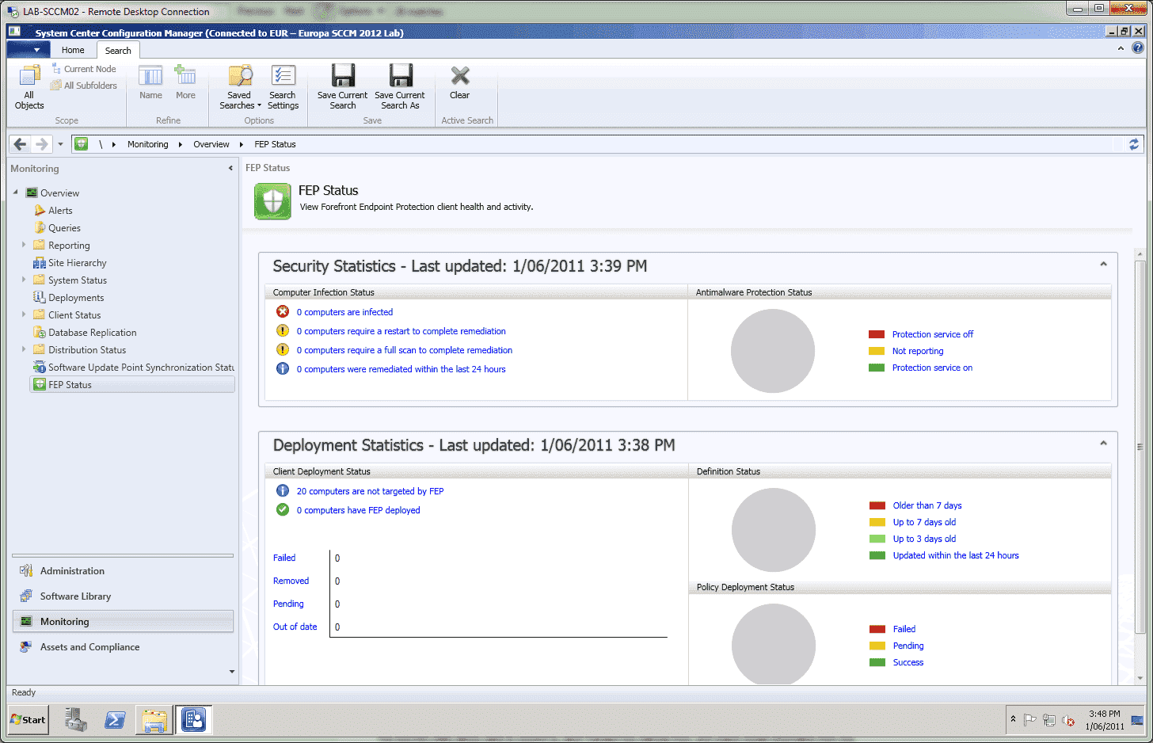
Task: Open Windows Explorer from taskbar
Action: (x=154, y=720)
